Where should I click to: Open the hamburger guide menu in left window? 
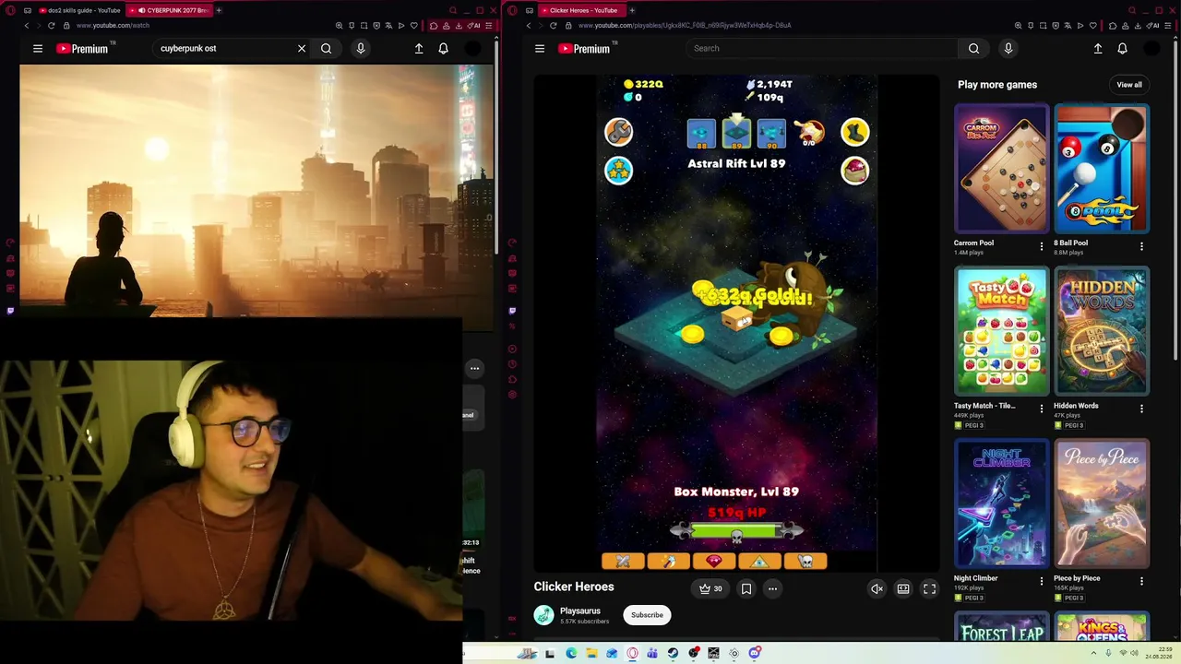(38, 49)
